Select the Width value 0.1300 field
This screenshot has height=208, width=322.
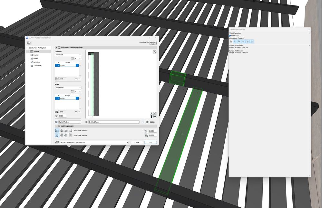pos(68,65)
